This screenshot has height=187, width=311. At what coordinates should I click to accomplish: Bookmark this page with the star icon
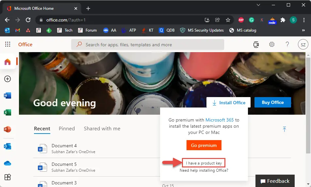point(228,20)
